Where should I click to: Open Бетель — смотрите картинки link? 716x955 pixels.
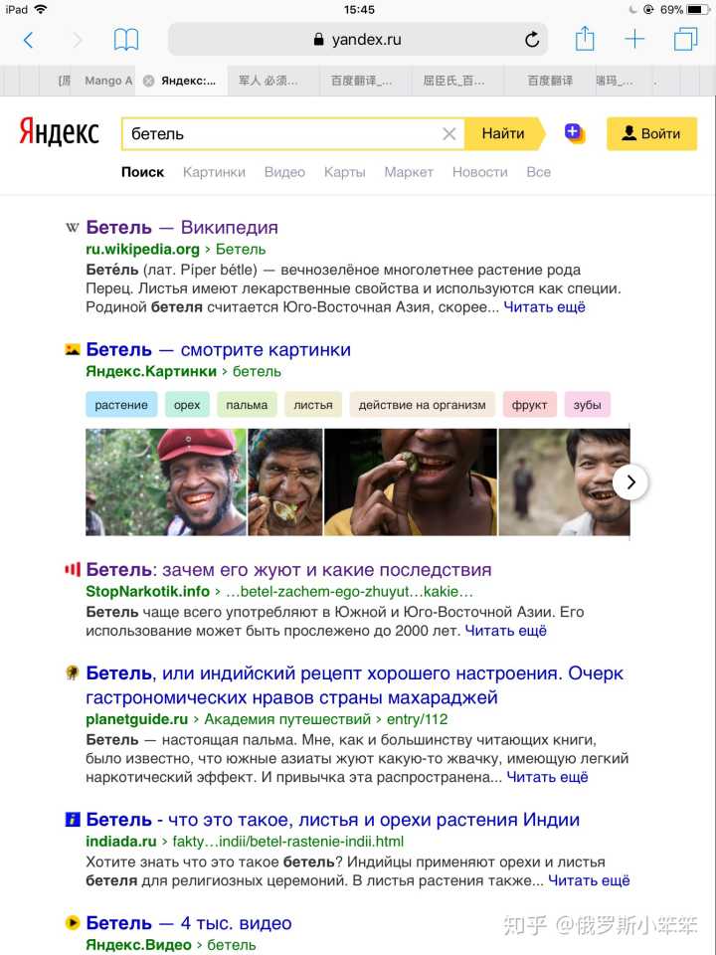[x=219, y=350]
